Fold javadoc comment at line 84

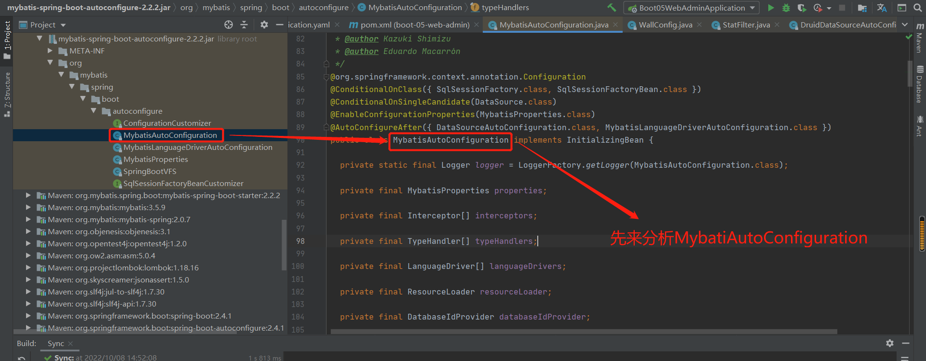(x=326, y=64)
